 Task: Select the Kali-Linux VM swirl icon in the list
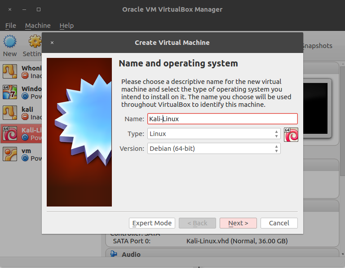(10, 133)
